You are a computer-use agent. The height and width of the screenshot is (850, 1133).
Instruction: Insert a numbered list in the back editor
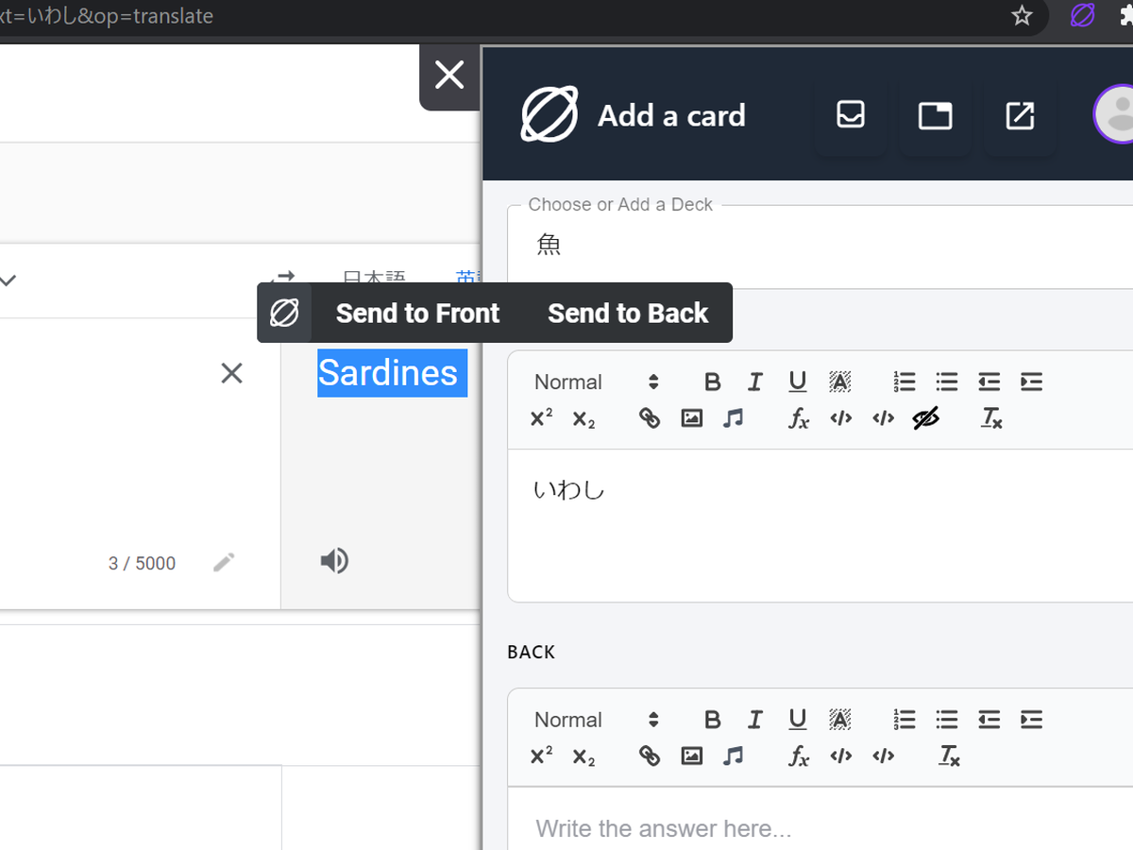pos(905,720)
